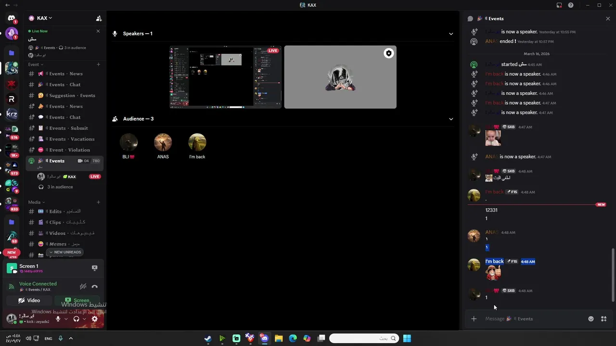Collapse the Media channel category

37,202
